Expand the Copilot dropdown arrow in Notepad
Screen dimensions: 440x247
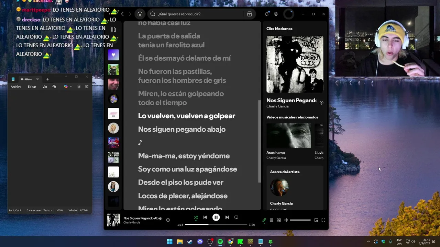pyautogui.click(x=71, y=87)
